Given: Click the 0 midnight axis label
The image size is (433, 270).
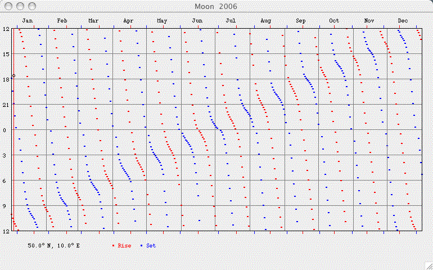Looking at the screenshot, I should (x=4, y=130).
